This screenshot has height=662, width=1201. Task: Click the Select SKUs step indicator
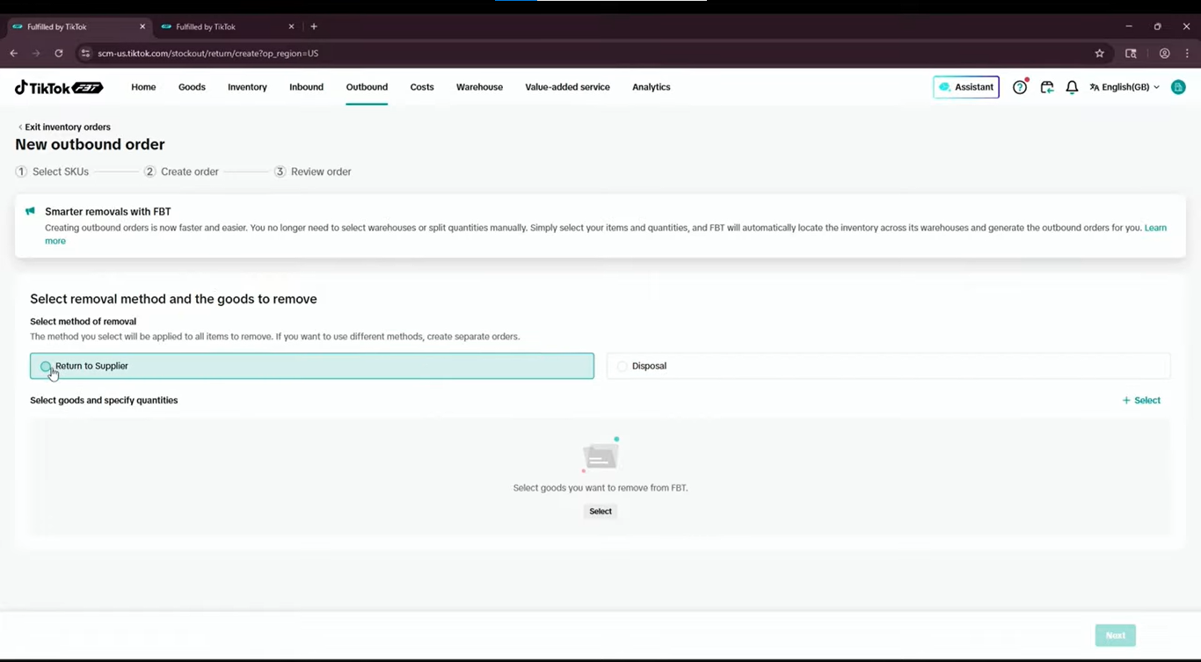click(x=53, y=171)
